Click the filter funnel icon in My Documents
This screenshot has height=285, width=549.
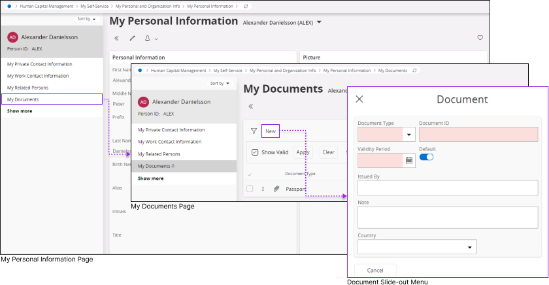[x=254, y=131]
